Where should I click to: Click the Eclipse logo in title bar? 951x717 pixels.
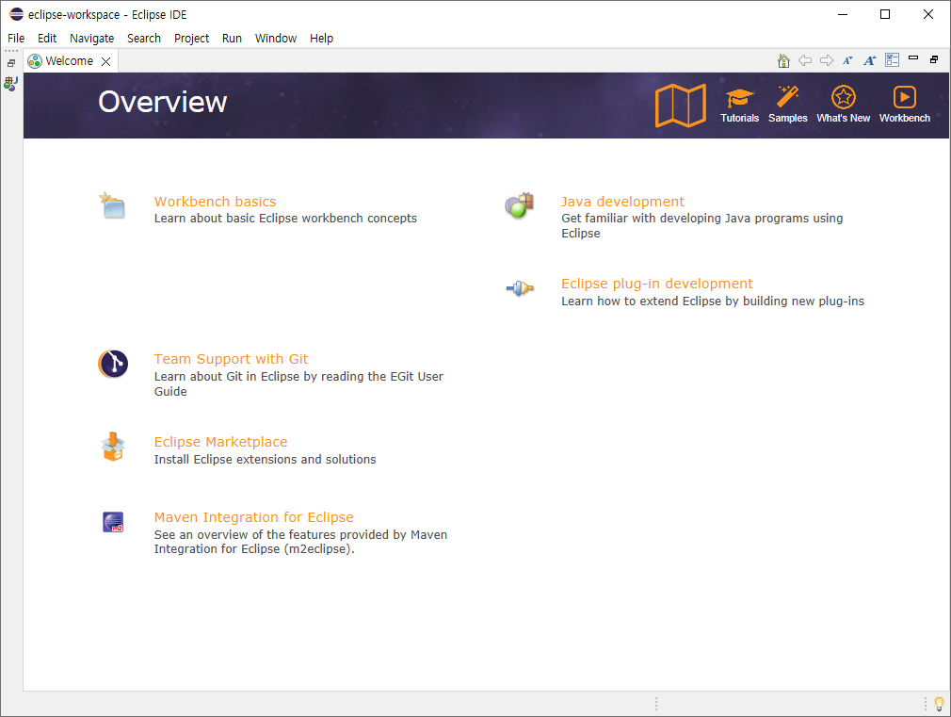coord(16,14)
